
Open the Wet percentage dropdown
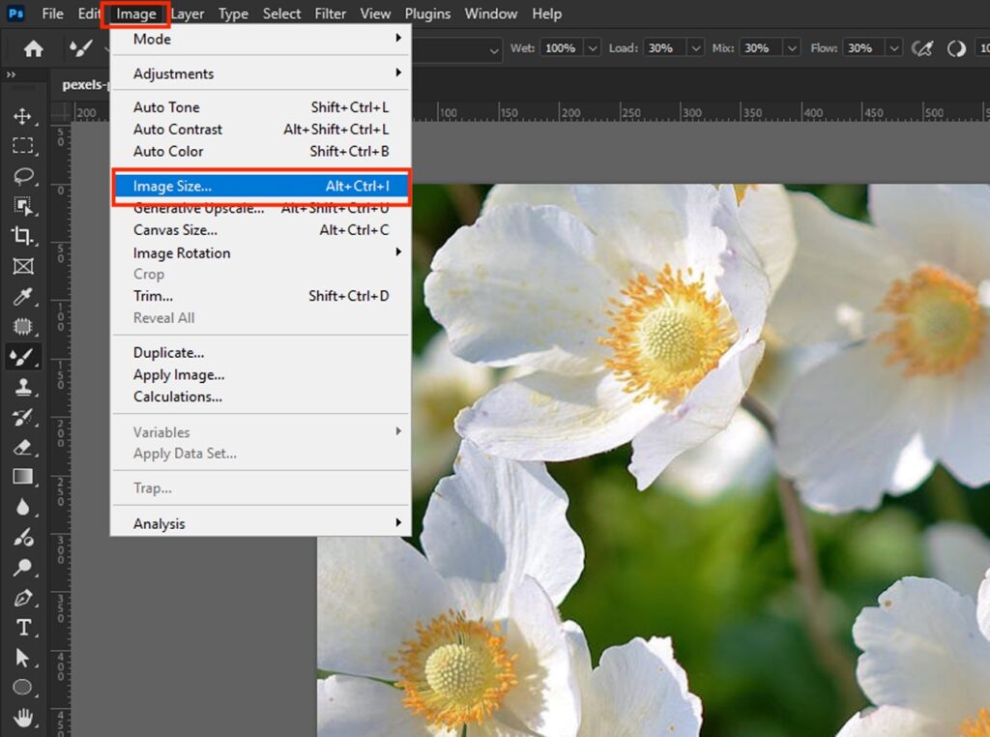[x=592, y=48]
